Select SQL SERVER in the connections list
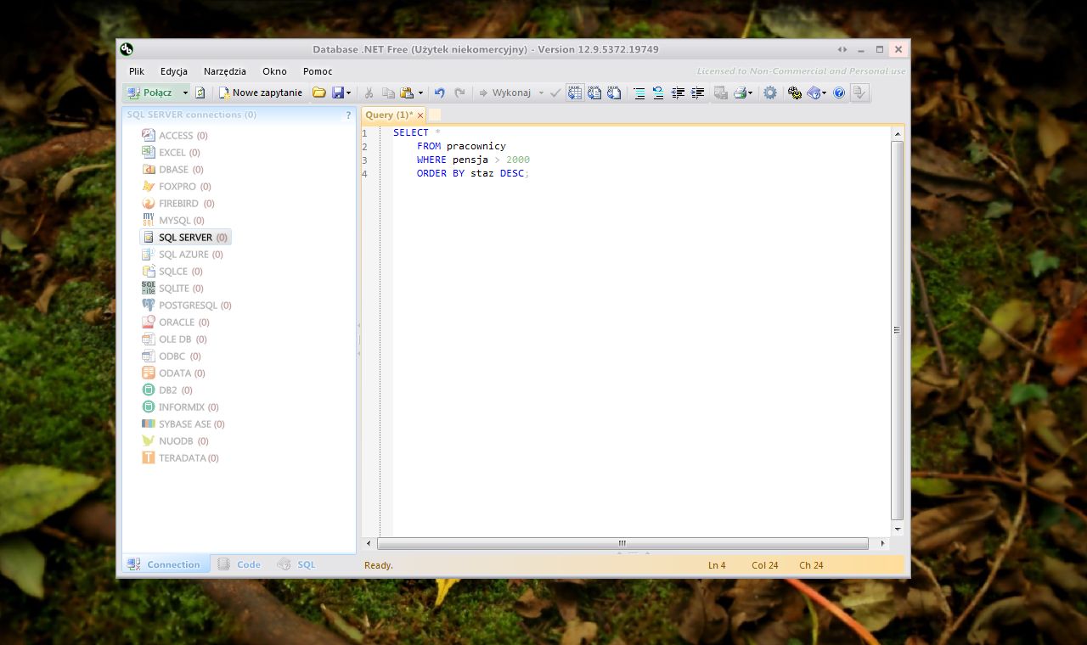Image resolution: width=1087 pixels, height=645 pixels. (185, 237)
